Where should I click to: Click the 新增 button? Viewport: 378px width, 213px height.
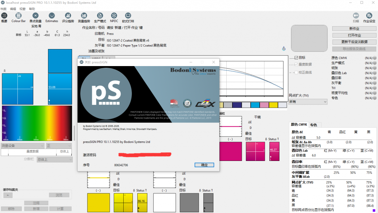(36, 209)
